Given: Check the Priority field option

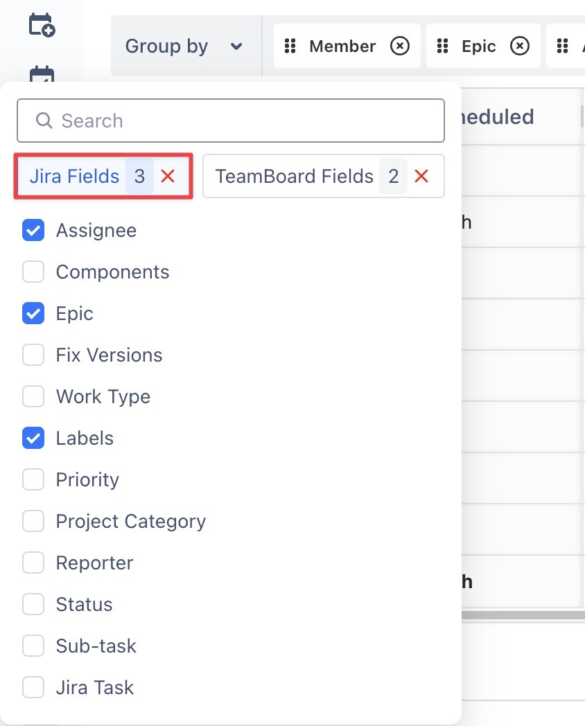Looking at the screenshot, I should point(33,480).
